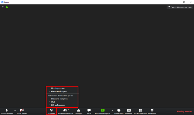Click the Zoom logo in title bar

click(x=2, y=2)
